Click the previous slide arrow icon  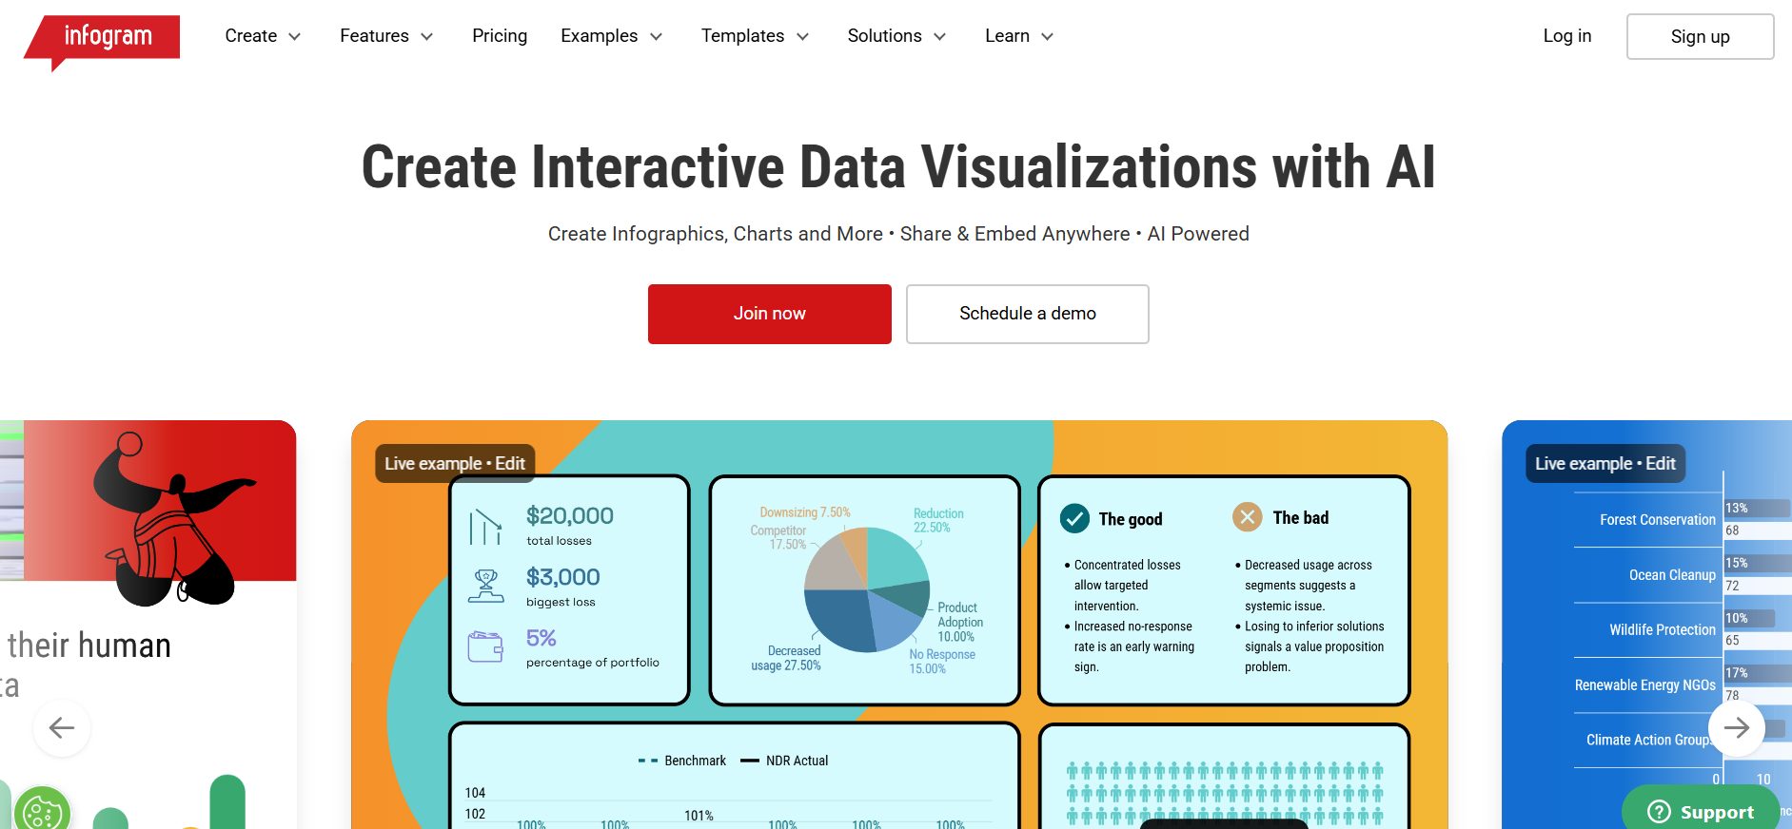click(62, 728)
